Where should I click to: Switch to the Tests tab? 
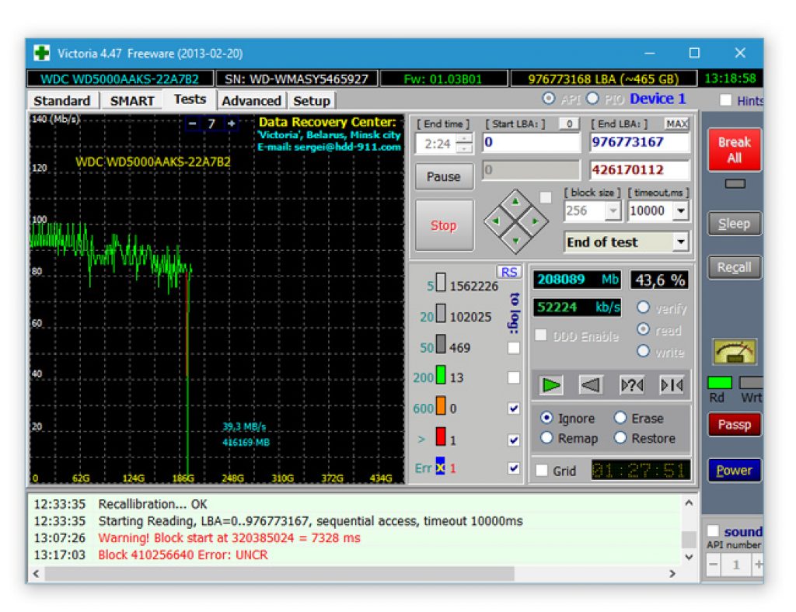190,99
